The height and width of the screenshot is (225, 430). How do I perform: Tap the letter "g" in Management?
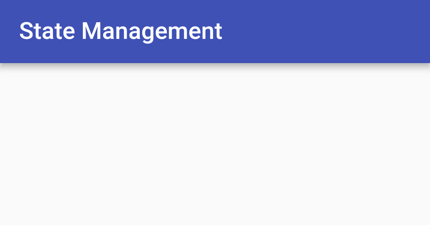(x=148, y=33)
